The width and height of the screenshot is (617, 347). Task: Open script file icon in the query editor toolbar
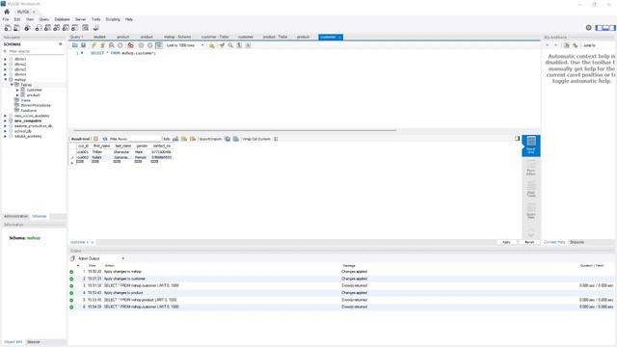tap(75, 45)
